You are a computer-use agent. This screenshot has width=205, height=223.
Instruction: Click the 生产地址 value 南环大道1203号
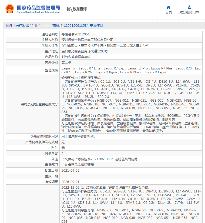click(x=85, y=51)
